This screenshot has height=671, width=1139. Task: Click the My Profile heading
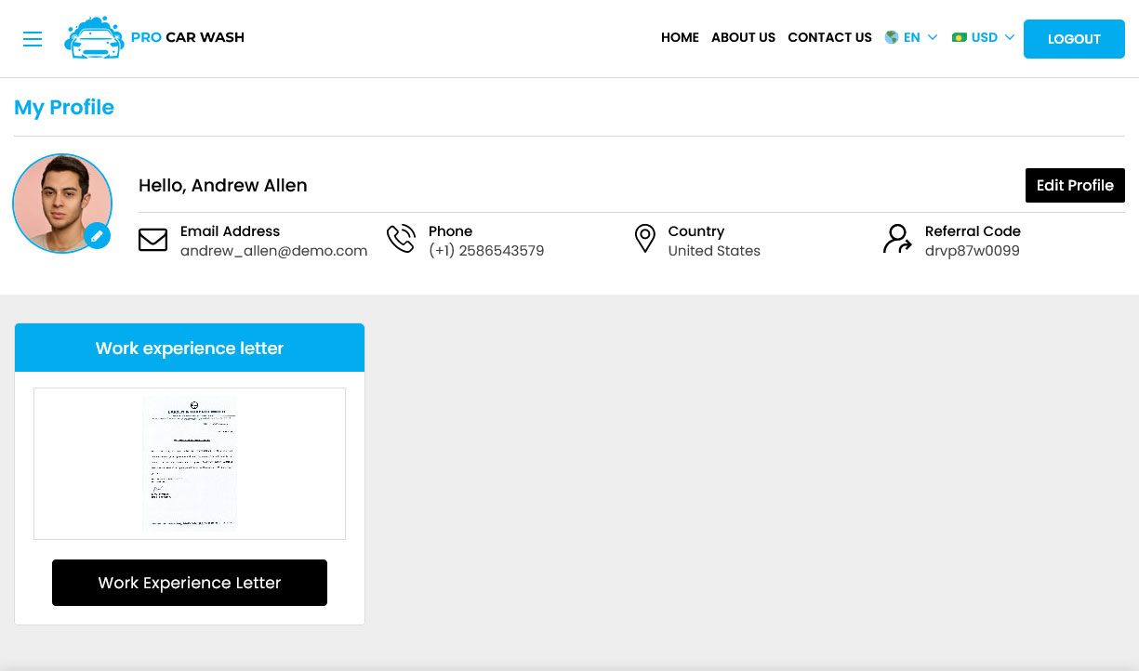pos(64,108)
